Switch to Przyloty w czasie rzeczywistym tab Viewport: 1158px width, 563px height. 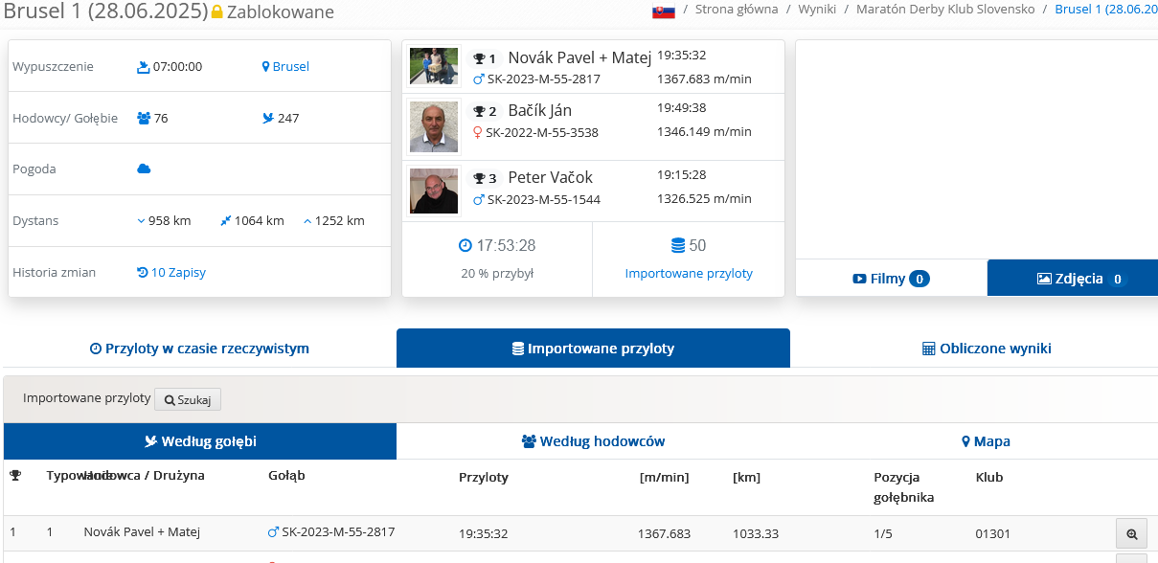[199, 349]
